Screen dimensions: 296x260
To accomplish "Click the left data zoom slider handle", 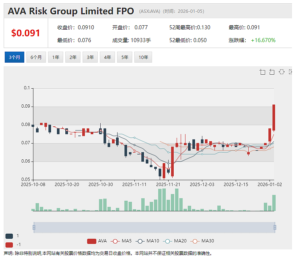I will coord(34,227).
